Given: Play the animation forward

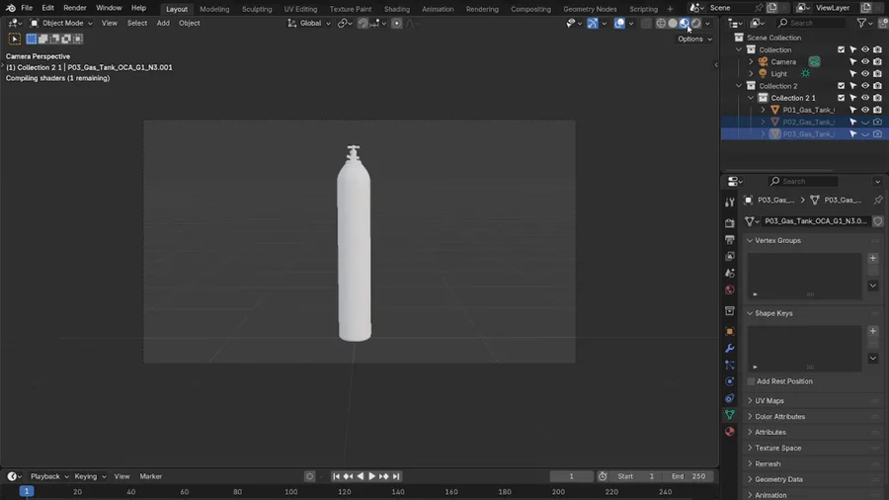Looking at the screenshot, I should pyautogui.click(x=372, y=476).
